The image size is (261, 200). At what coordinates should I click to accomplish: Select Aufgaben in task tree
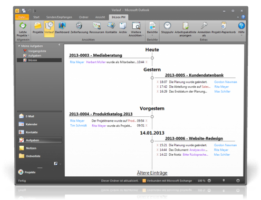[35, 56]
